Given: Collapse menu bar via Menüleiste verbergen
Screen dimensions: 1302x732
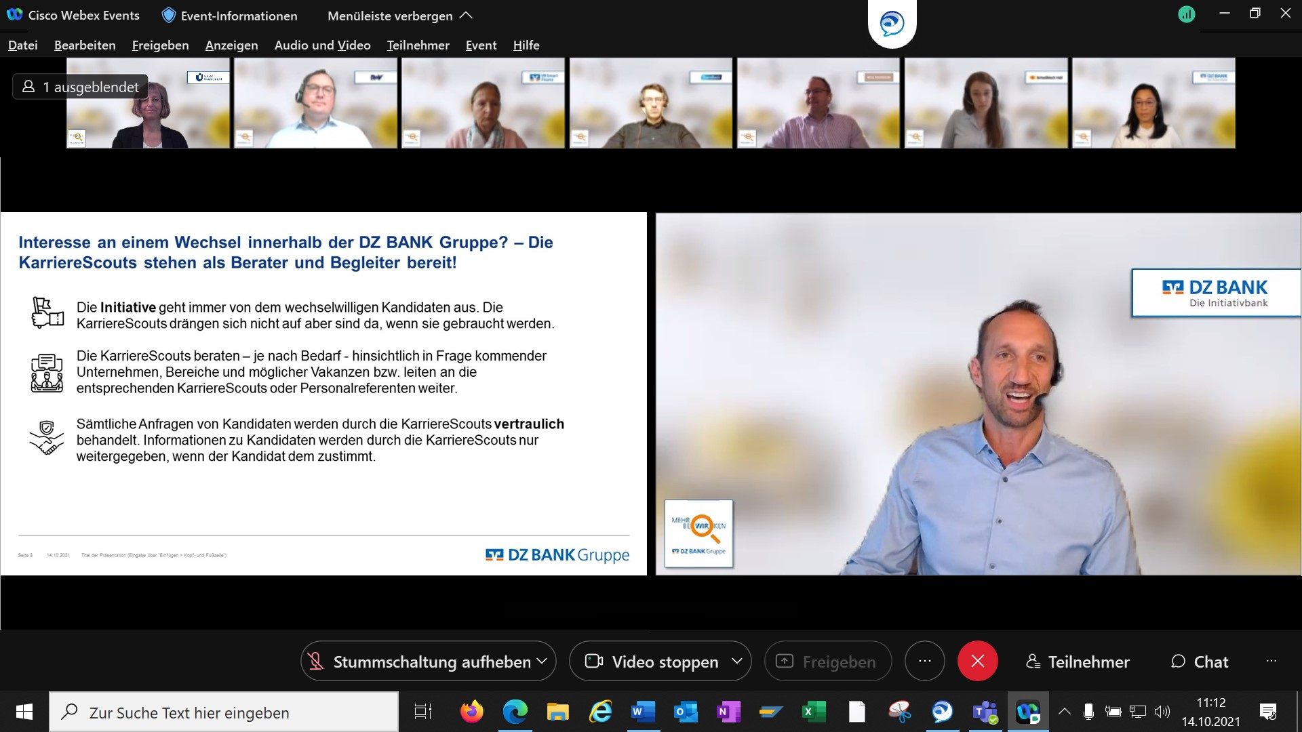Looking at the screenshot, I should [x=399, y=15].
